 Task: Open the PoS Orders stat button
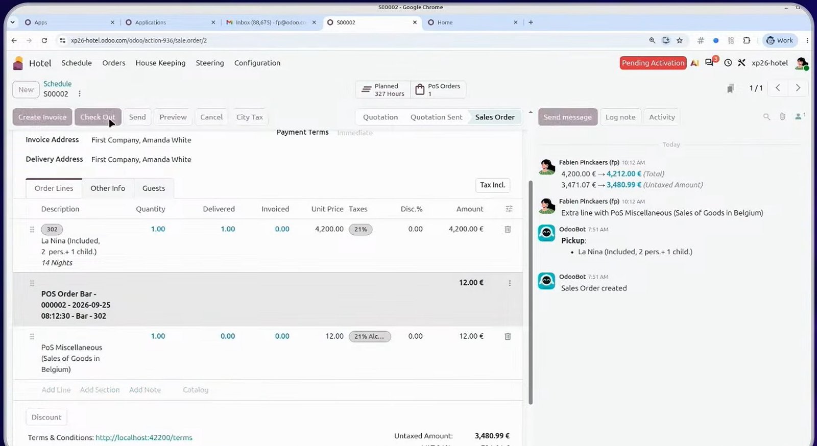tap(438, 90)
